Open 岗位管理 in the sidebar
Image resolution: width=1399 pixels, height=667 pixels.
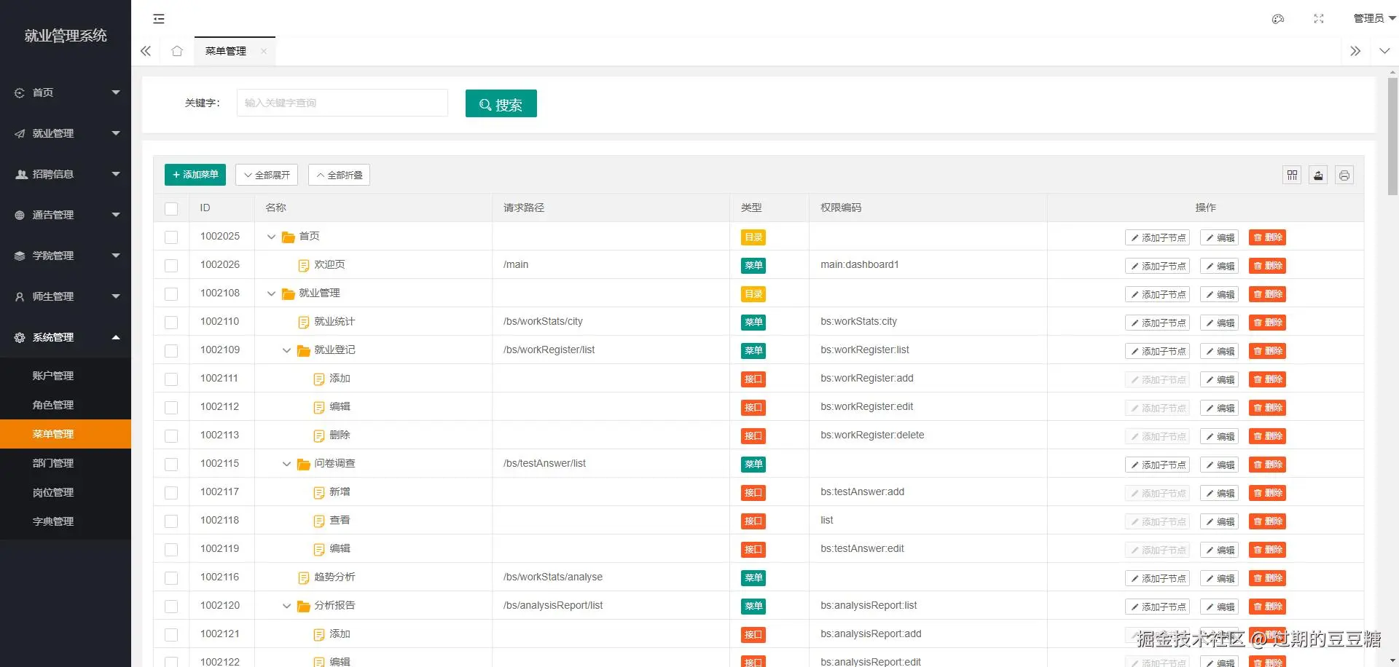[x=66, y=492]
